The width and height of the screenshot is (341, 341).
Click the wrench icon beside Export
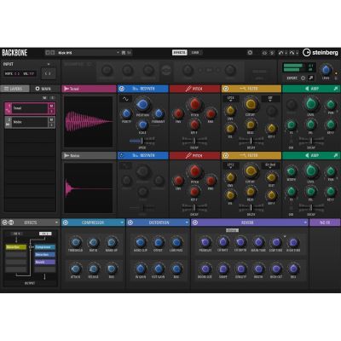[311, 78]
